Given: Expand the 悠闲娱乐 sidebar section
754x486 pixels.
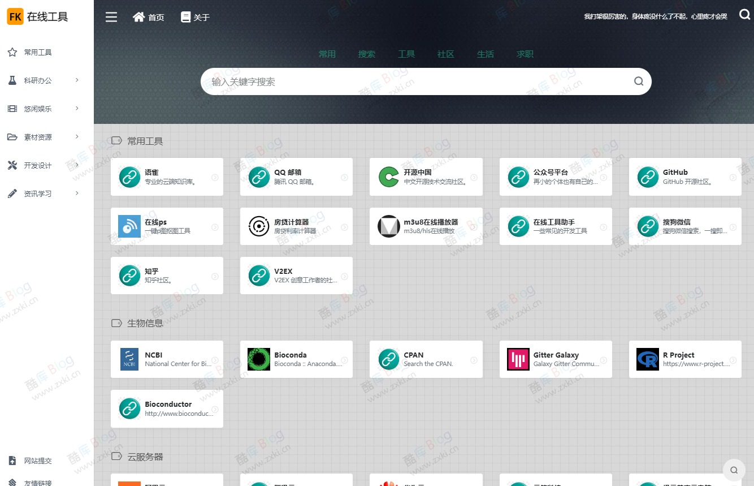Looking at the screenshot, I should [x=38, y=109].
